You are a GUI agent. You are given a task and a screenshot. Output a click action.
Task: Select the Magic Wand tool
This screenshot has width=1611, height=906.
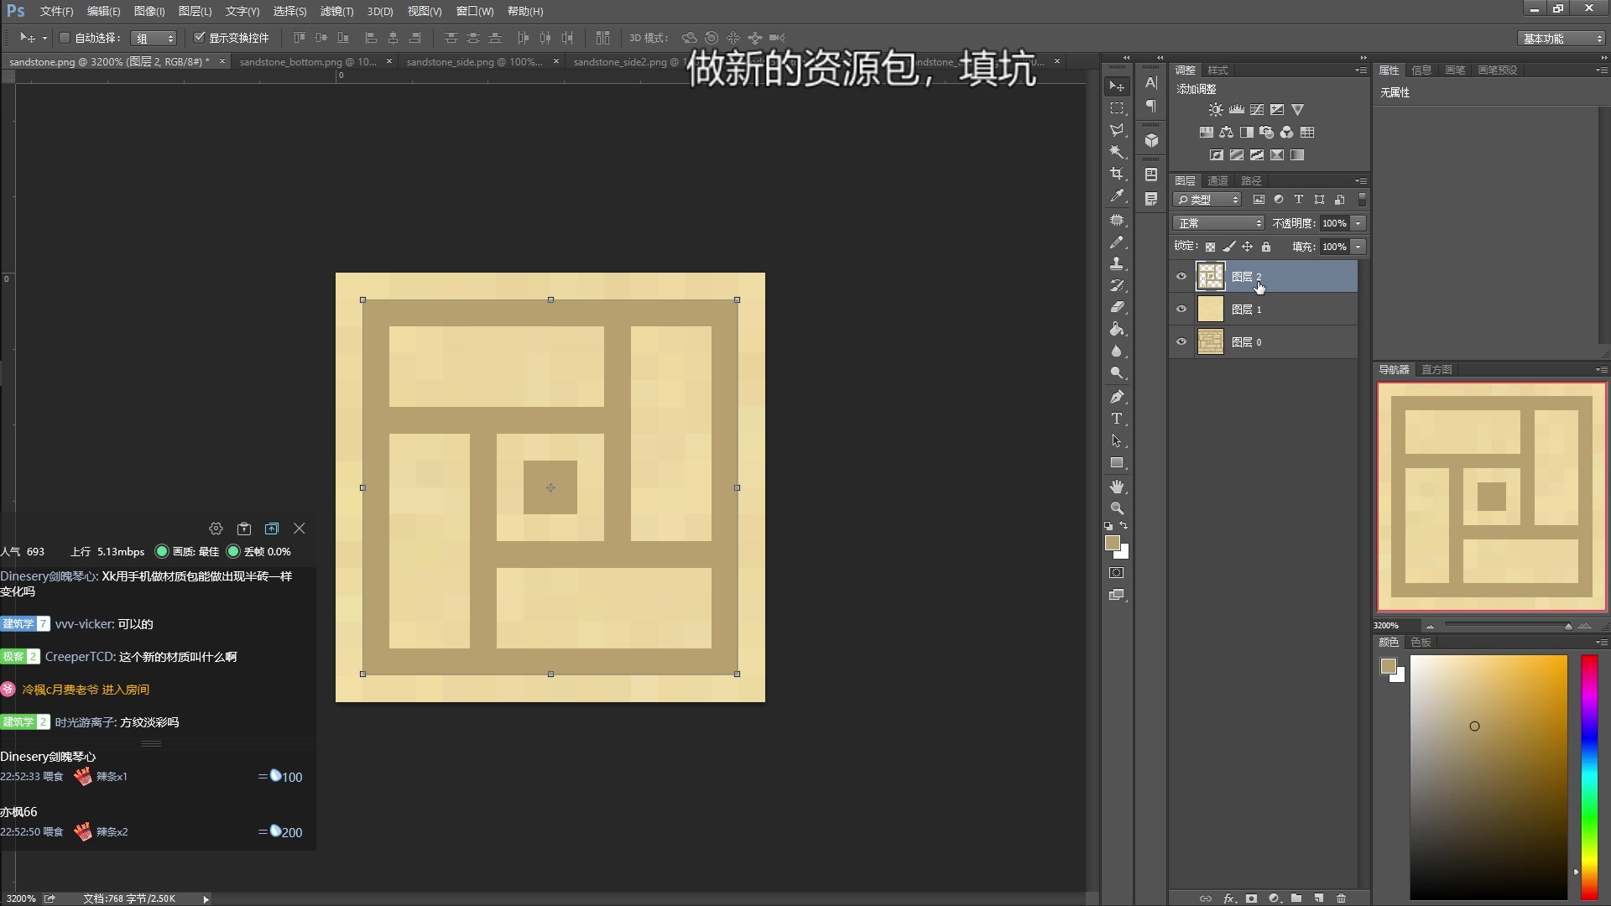[1117, 152]
